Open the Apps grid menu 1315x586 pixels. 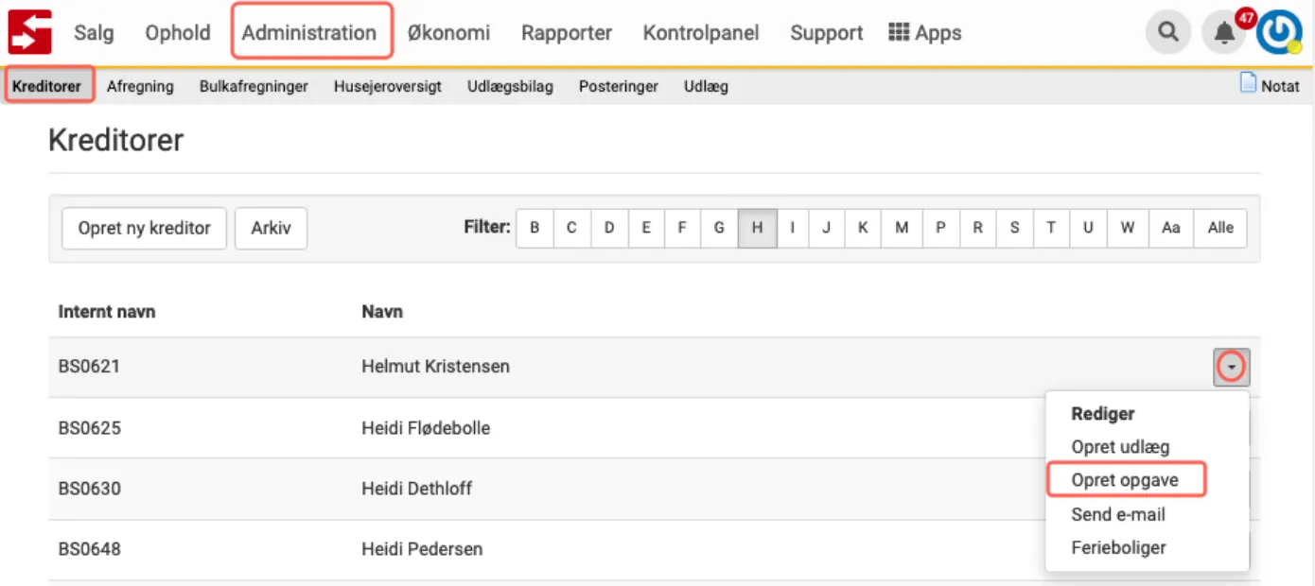point(924,32)
